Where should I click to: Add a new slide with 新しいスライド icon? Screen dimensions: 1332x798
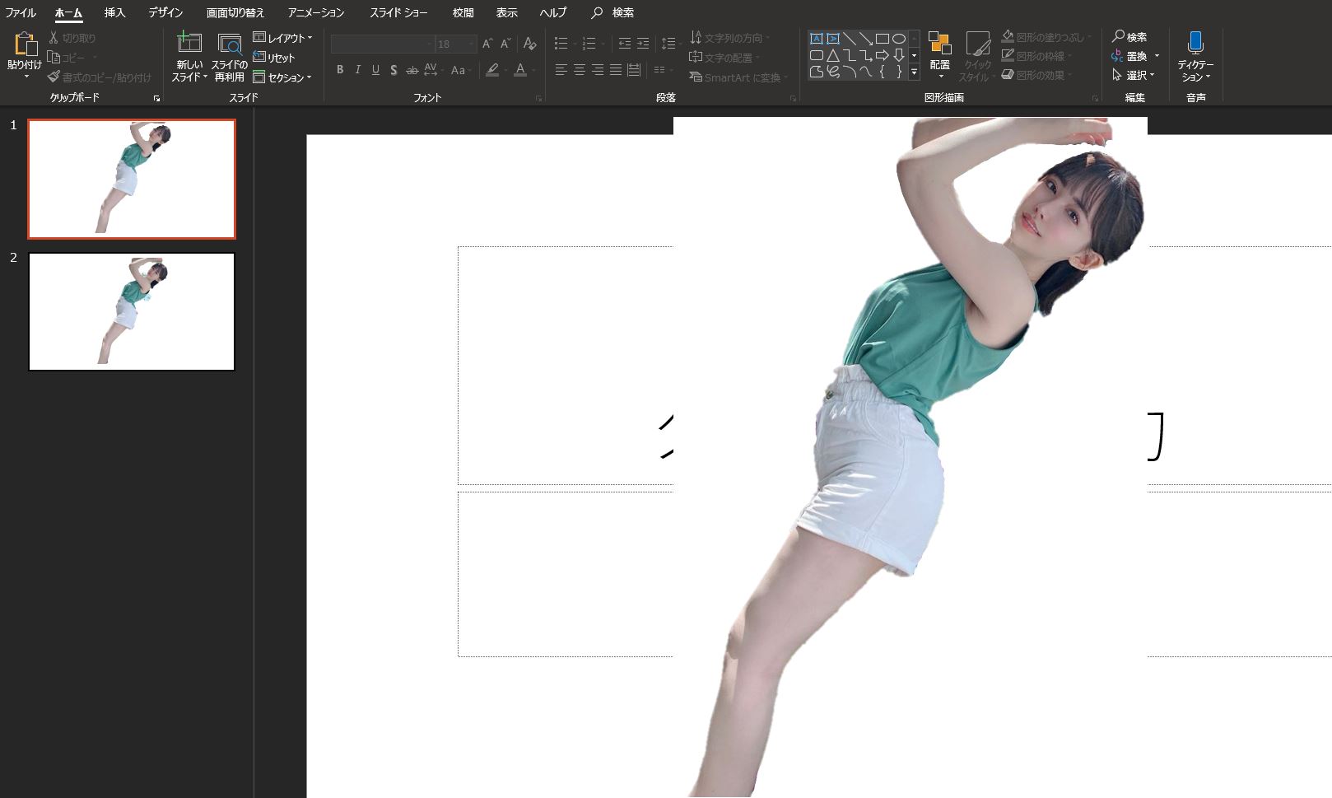click(189, 44)
